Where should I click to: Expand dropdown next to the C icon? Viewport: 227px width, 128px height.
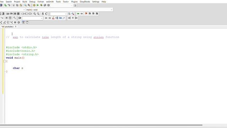pos(66,14)
